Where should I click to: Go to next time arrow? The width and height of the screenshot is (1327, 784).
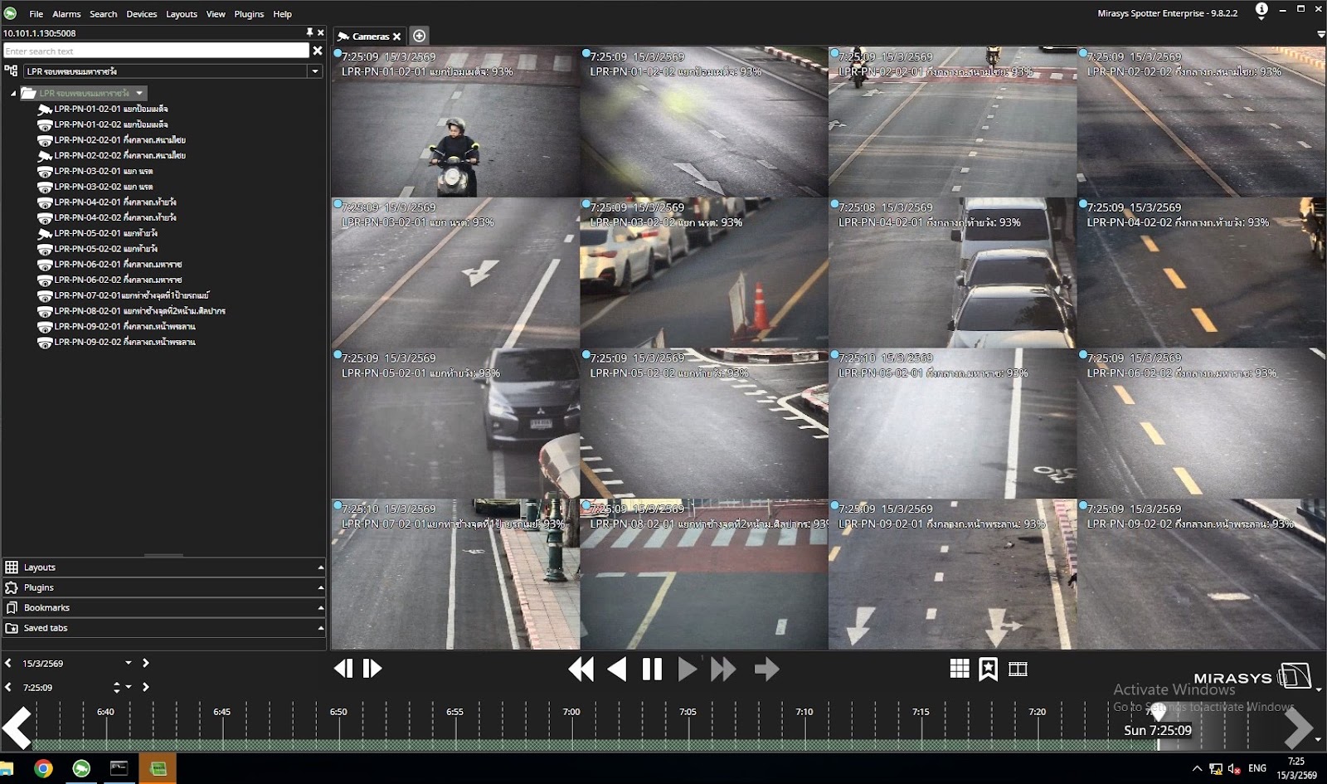click(146, 687)
